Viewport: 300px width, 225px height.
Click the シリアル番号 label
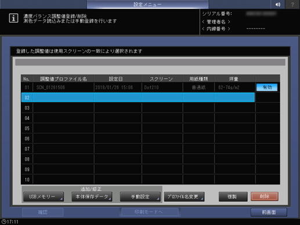click(217, 14)
